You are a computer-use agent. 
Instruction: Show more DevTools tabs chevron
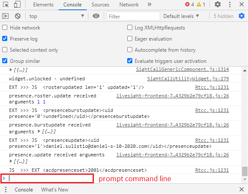(x=149, y=4)
